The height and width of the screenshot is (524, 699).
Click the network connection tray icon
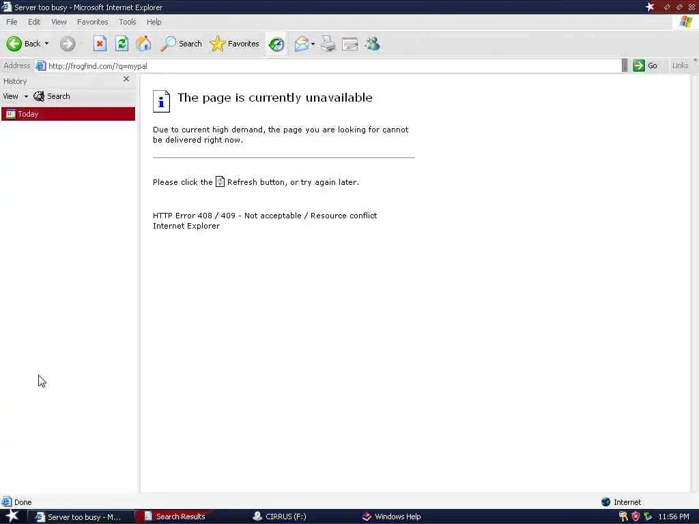click(x=648, y=516)
